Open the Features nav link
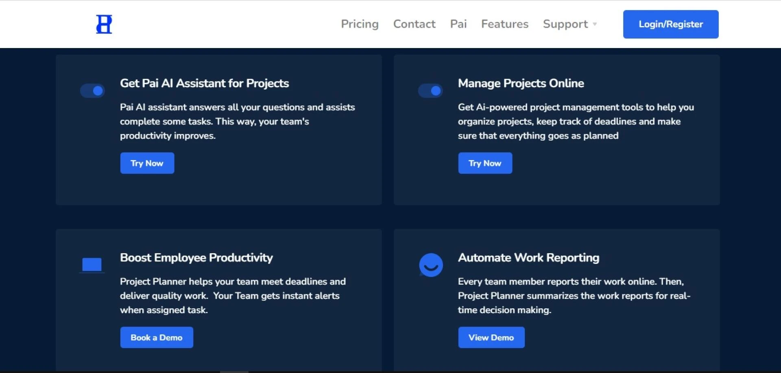Image resolution: width=781 pixels, height=373 pixels. pos(504,24)
